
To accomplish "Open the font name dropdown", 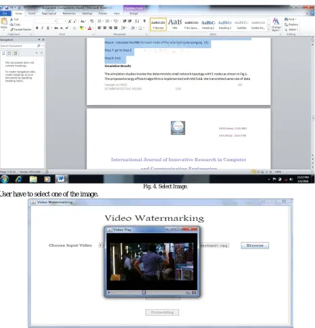I will 55,21.
